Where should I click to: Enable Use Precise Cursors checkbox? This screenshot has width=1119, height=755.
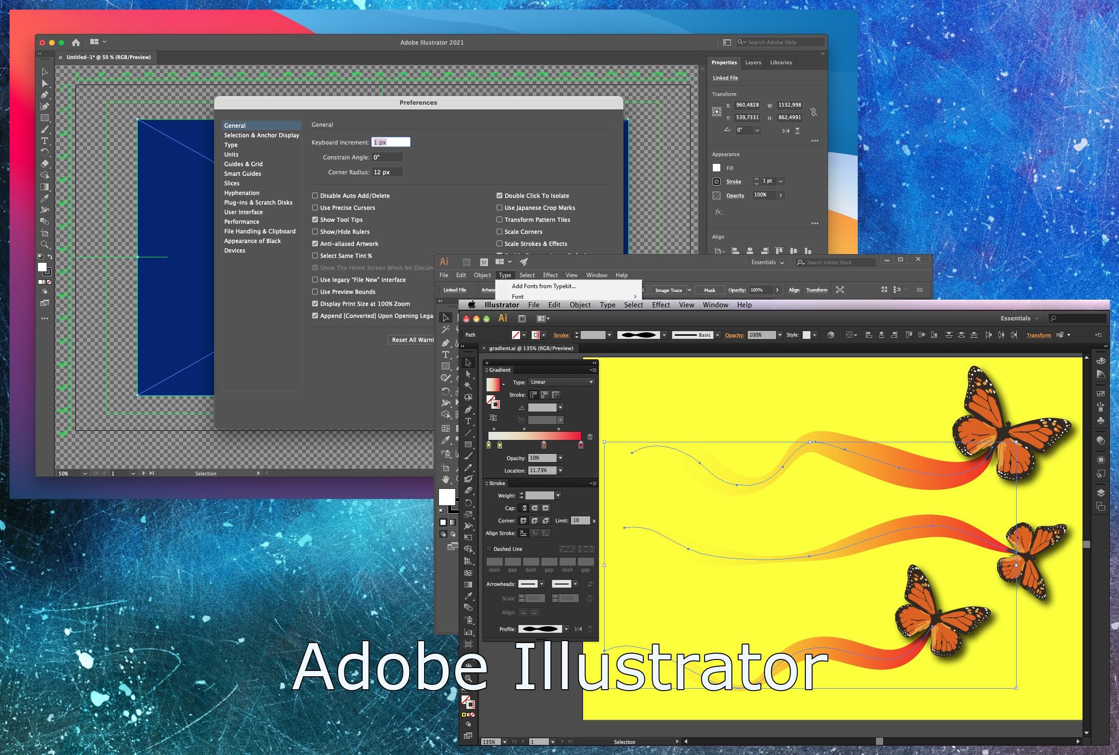pos(315,207)
